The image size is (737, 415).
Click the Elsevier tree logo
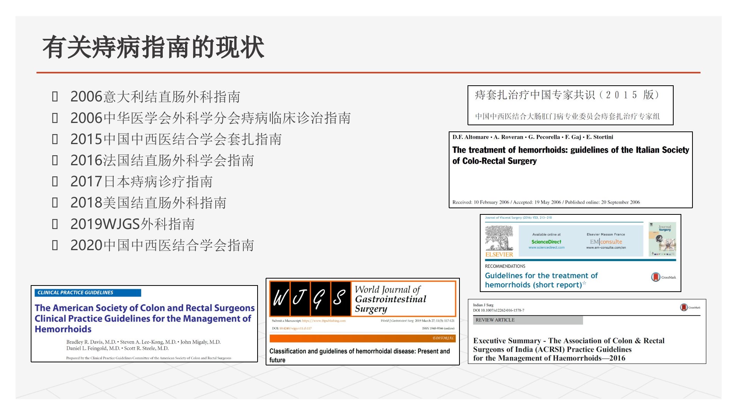click(499, 238)
